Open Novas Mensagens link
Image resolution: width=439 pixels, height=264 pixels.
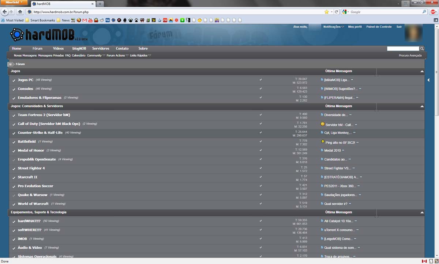click(25, 56)
